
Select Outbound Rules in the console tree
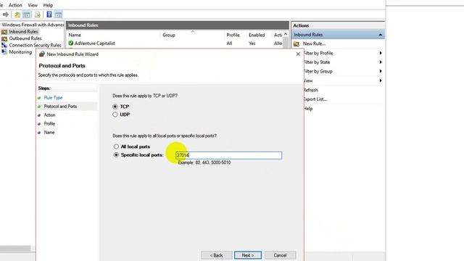click(x=25, y=38)
